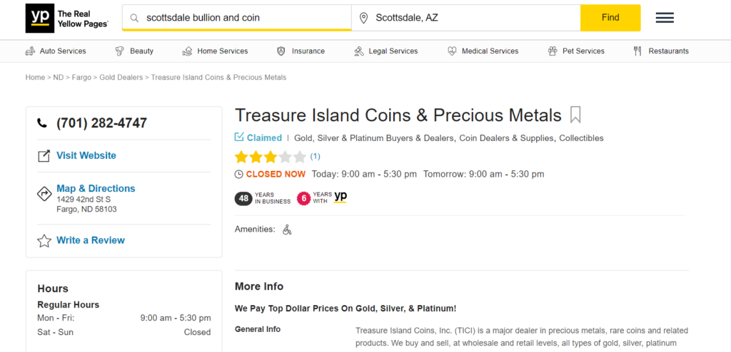Click the three-star rating review count

(315, 157)
